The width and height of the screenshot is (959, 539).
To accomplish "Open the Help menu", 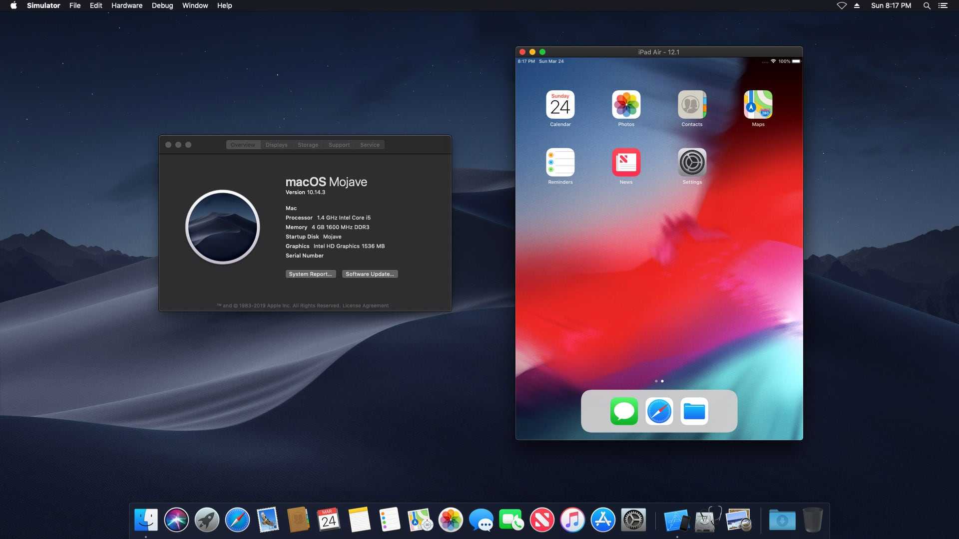I will pyautogui.click(x=224, y=5).
